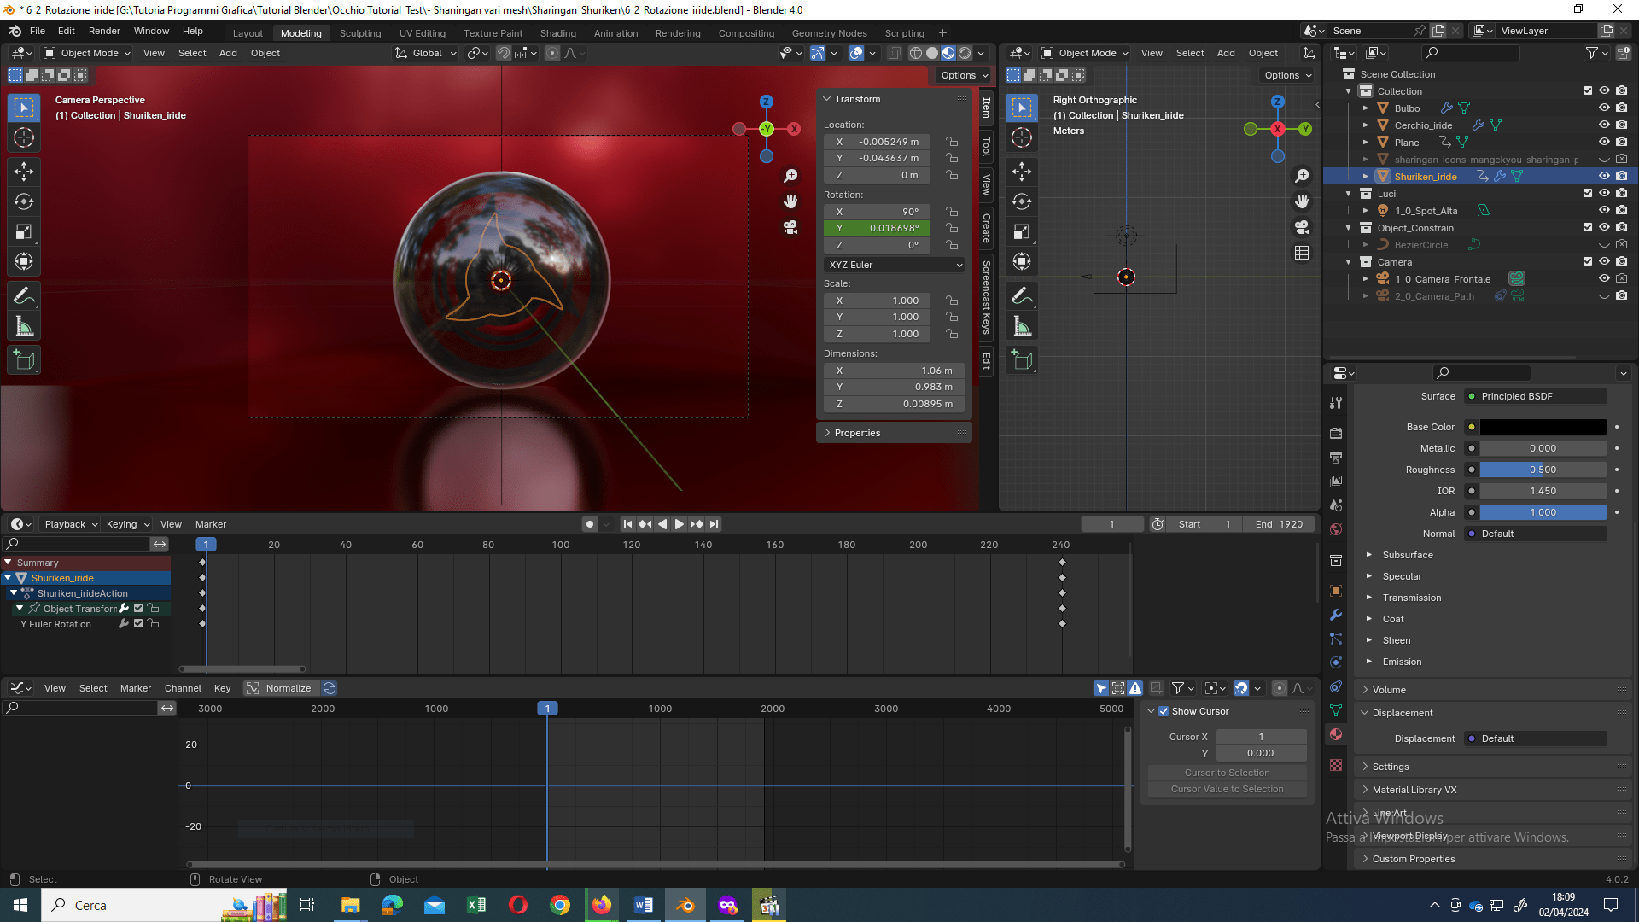Switch to the Shading workspace tab
This screenshot has width=1639, height=922.
[x=557, y=33]
